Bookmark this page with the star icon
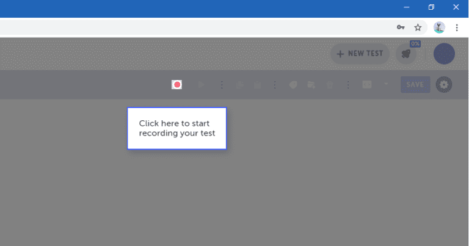This screenshot has width=469, height=246. click(418, 27)
